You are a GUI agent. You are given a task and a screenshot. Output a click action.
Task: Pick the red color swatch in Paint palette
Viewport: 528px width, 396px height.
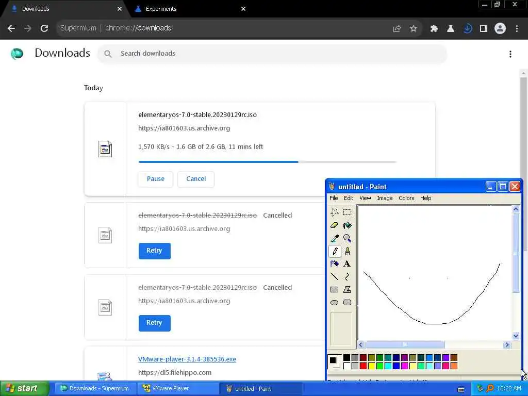coord(363,366)
